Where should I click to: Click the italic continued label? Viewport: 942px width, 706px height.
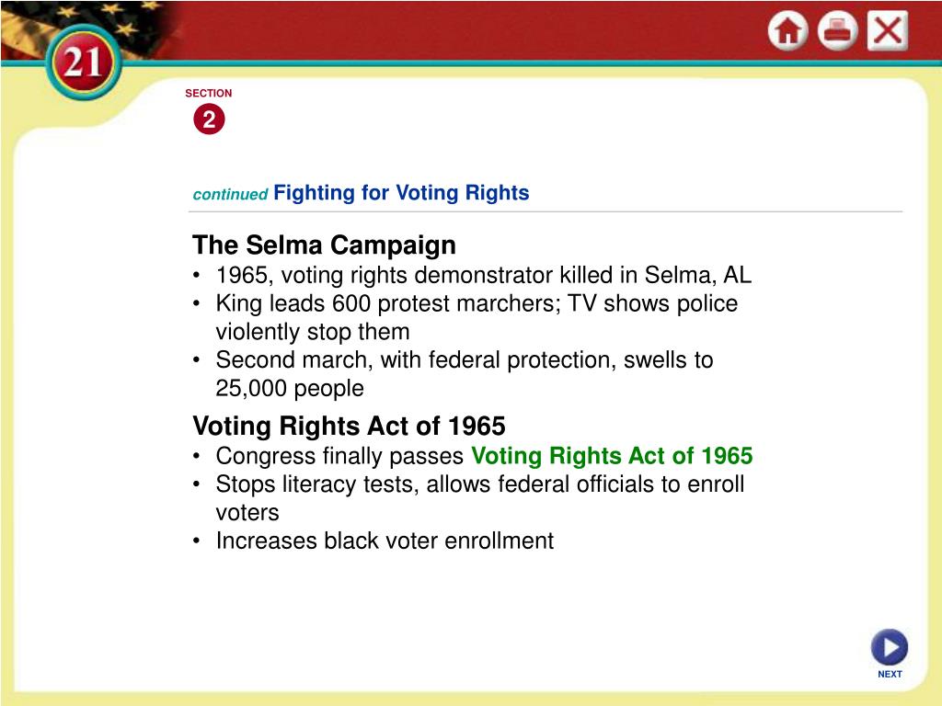point(230,195)
